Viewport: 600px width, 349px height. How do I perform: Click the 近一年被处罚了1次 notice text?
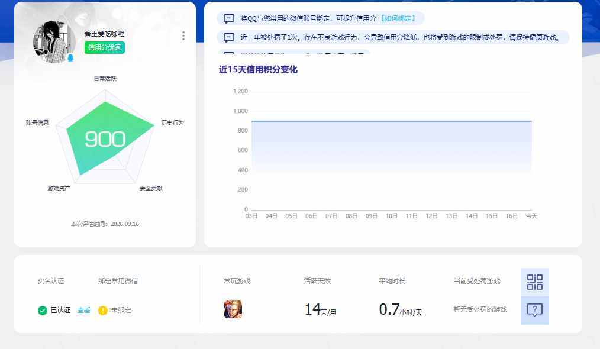[x=401, y=37]
